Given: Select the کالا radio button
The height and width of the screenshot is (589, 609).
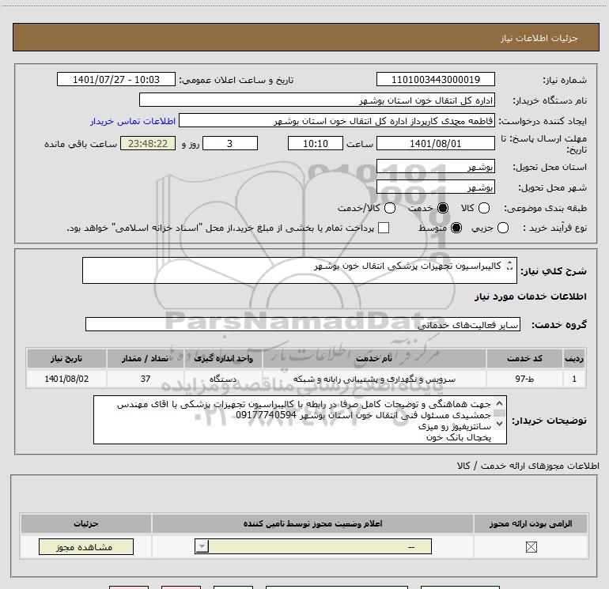Looking at the screenshot, I should pos(483,208).
